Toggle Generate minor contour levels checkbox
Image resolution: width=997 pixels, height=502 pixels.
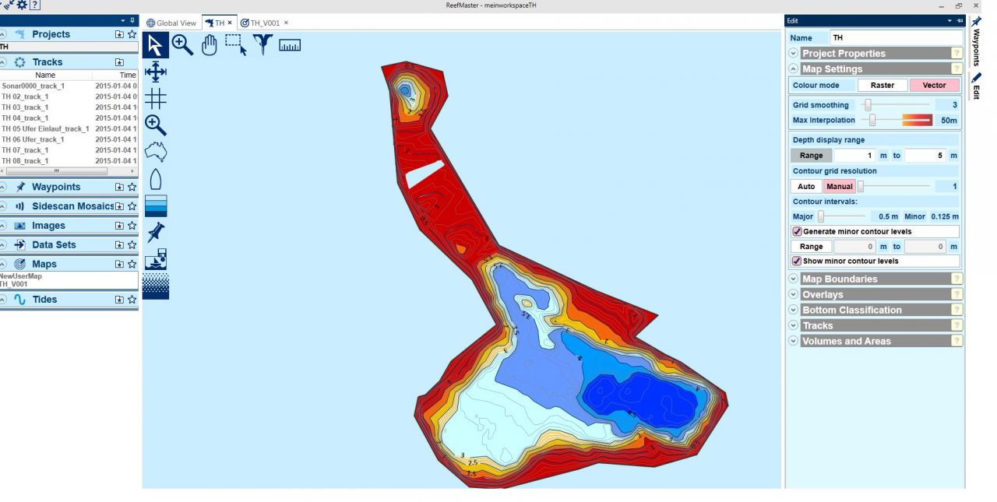(x=798, y=232)
